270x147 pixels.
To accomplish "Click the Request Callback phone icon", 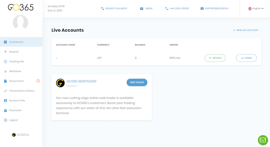I will tap(103, 8).
